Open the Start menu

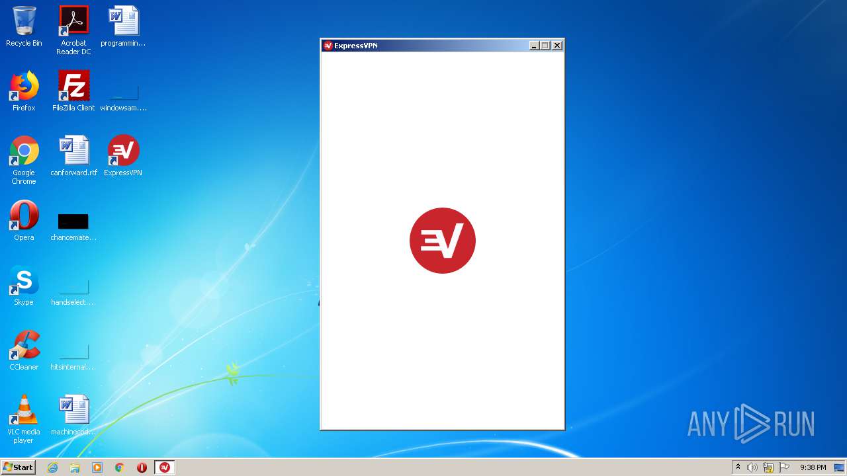pyautogui.click(x=18, y=467)
